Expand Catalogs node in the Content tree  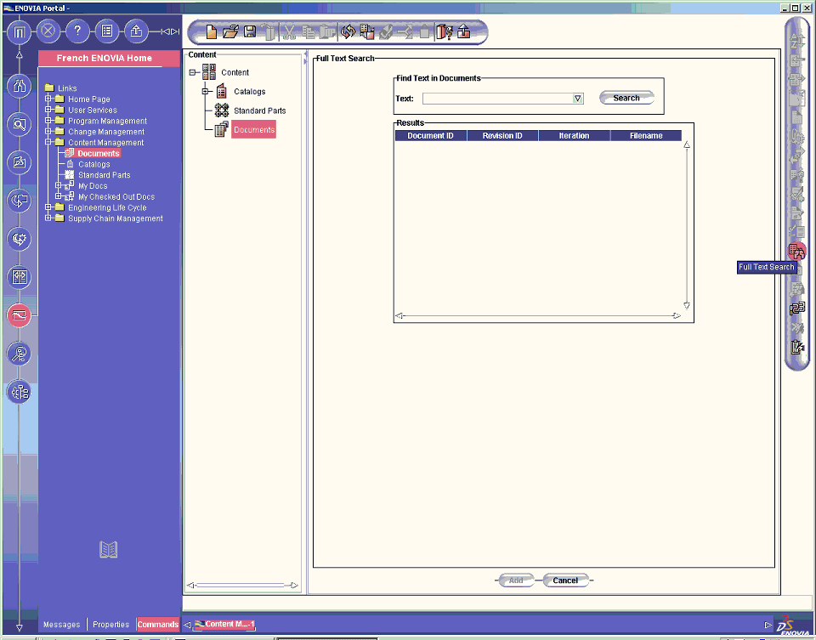pos(205,92)
